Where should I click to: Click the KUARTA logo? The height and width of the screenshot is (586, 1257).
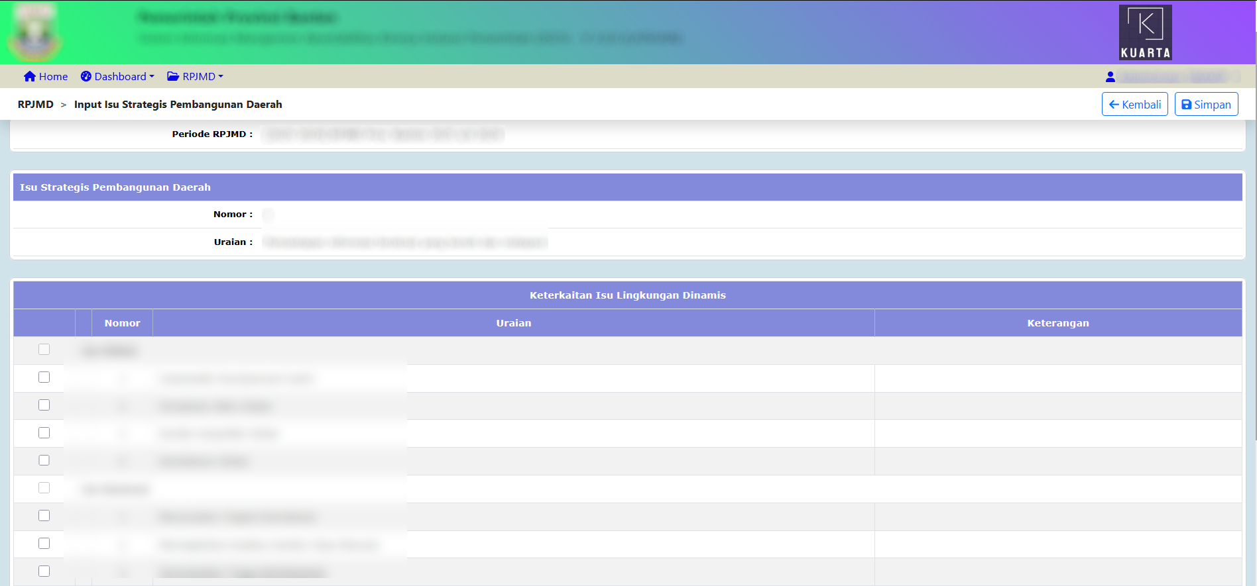[x=1145, y=32]
